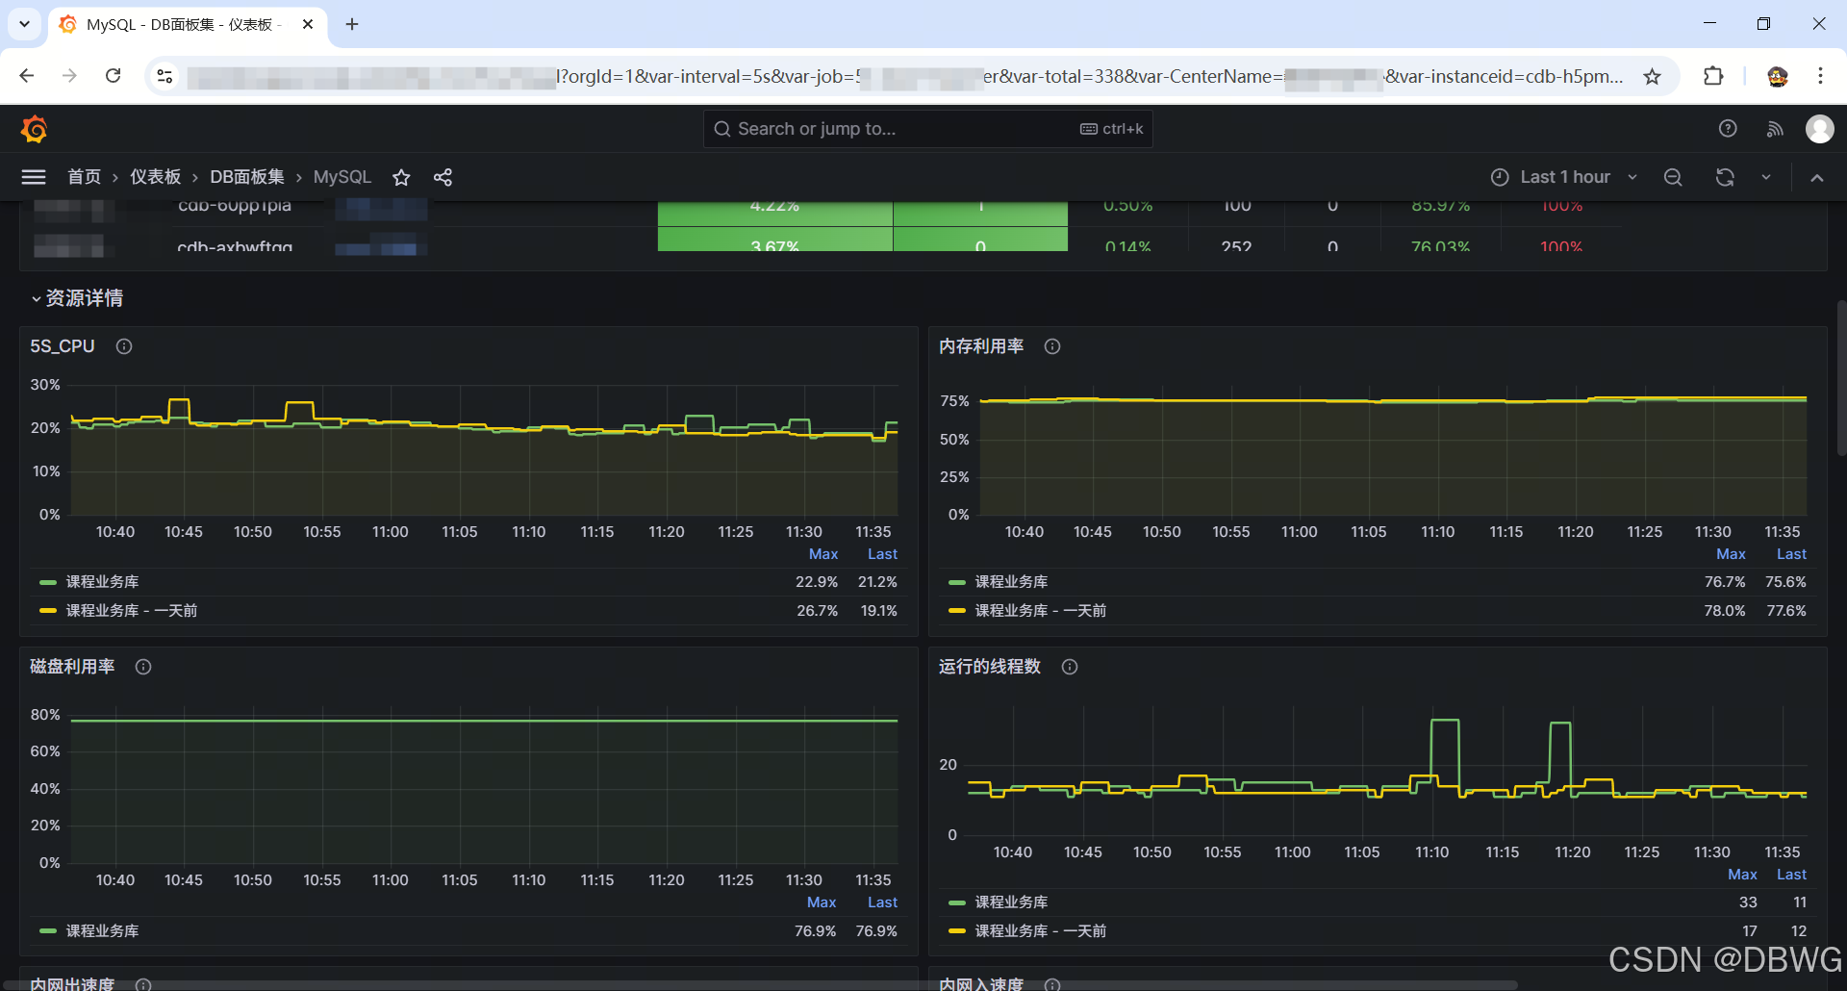
Task: Show info icon for 磁盘利用率 panel
Action: pyautogui.click(x=143, y=667)
